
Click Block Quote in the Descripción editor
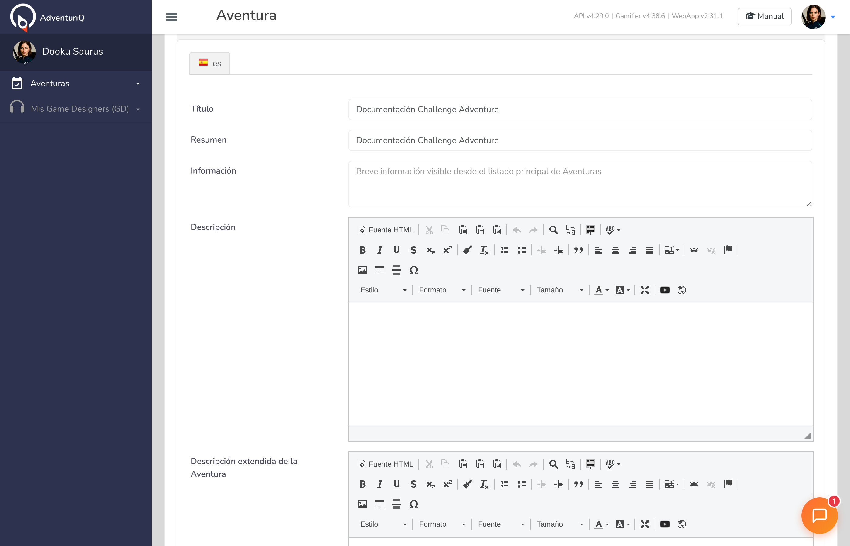coord(579,250)
